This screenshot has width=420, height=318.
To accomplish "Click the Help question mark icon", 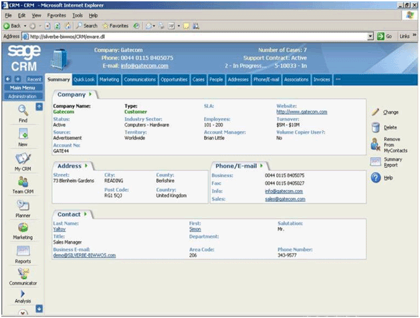I will click(376, 177).
